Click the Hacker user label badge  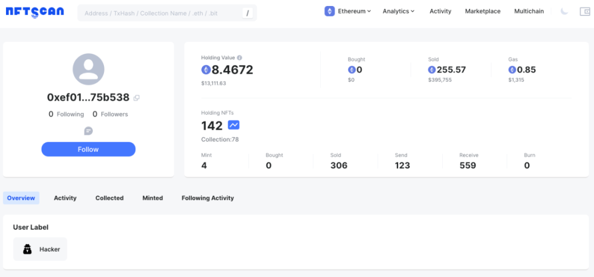[40, 249]
